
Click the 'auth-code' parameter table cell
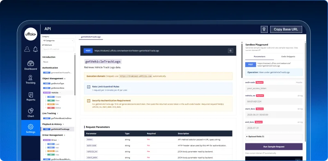pyautogui.click(x=91, y=145)
